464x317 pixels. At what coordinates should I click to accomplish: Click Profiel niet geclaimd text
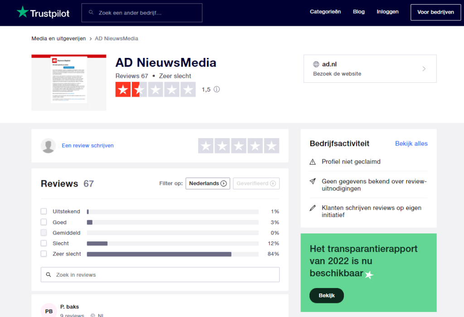tap(351, 162)
